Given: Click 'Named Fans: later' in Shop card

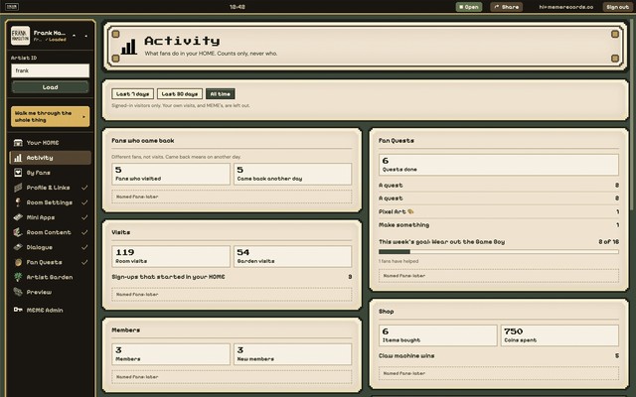Looking at the screenshot, I should (499, 373).
